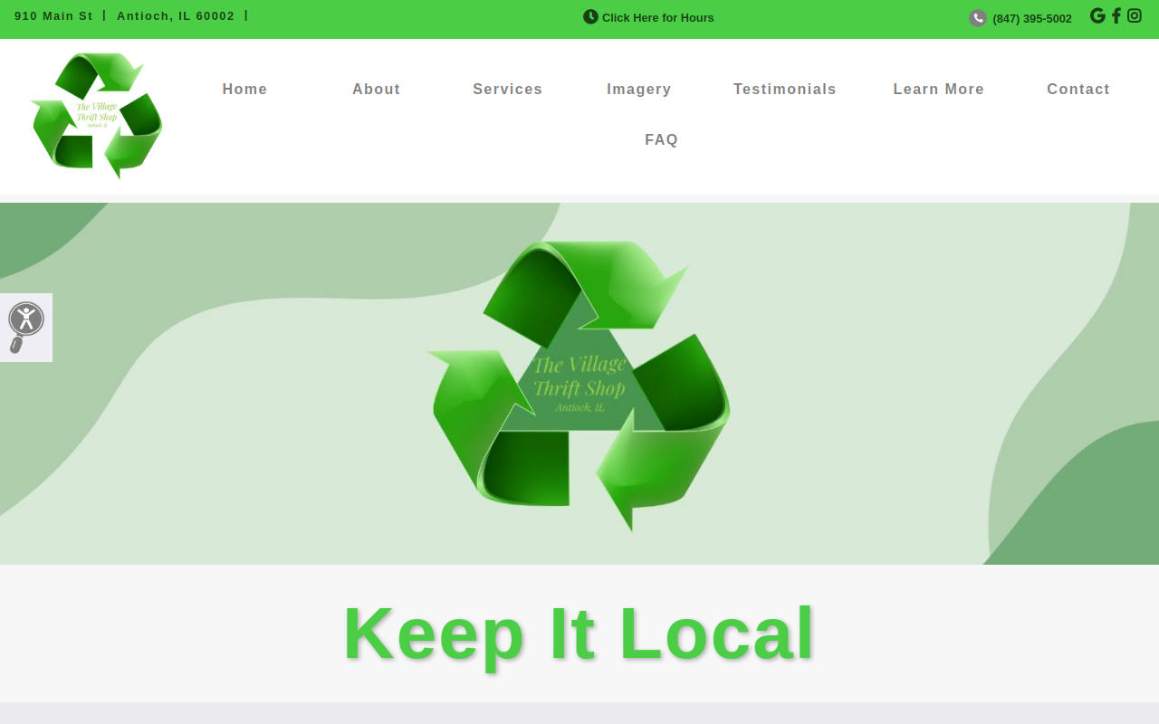Open the Services menu item

tap(508, 90)
